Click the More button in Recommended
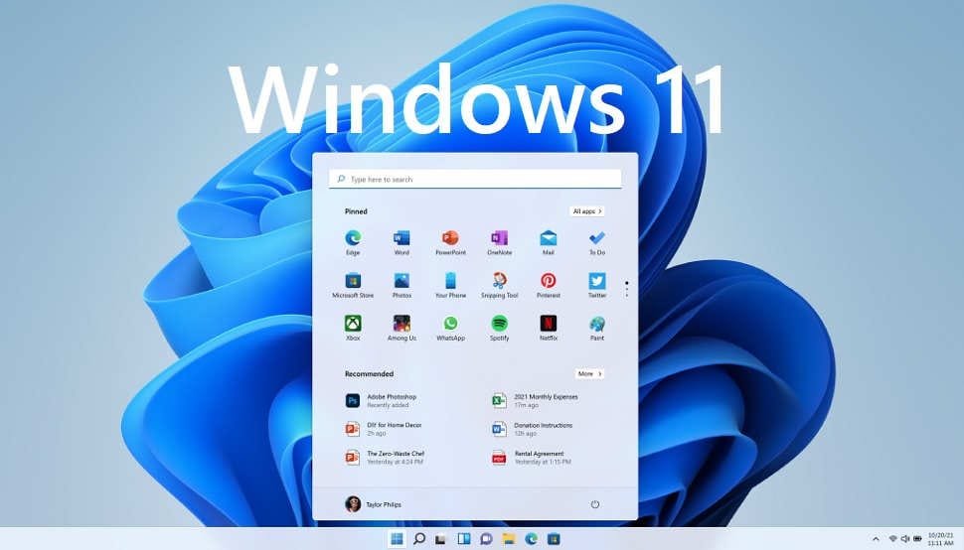The width and height of the screenshot is (964, 550). [589, 374]
